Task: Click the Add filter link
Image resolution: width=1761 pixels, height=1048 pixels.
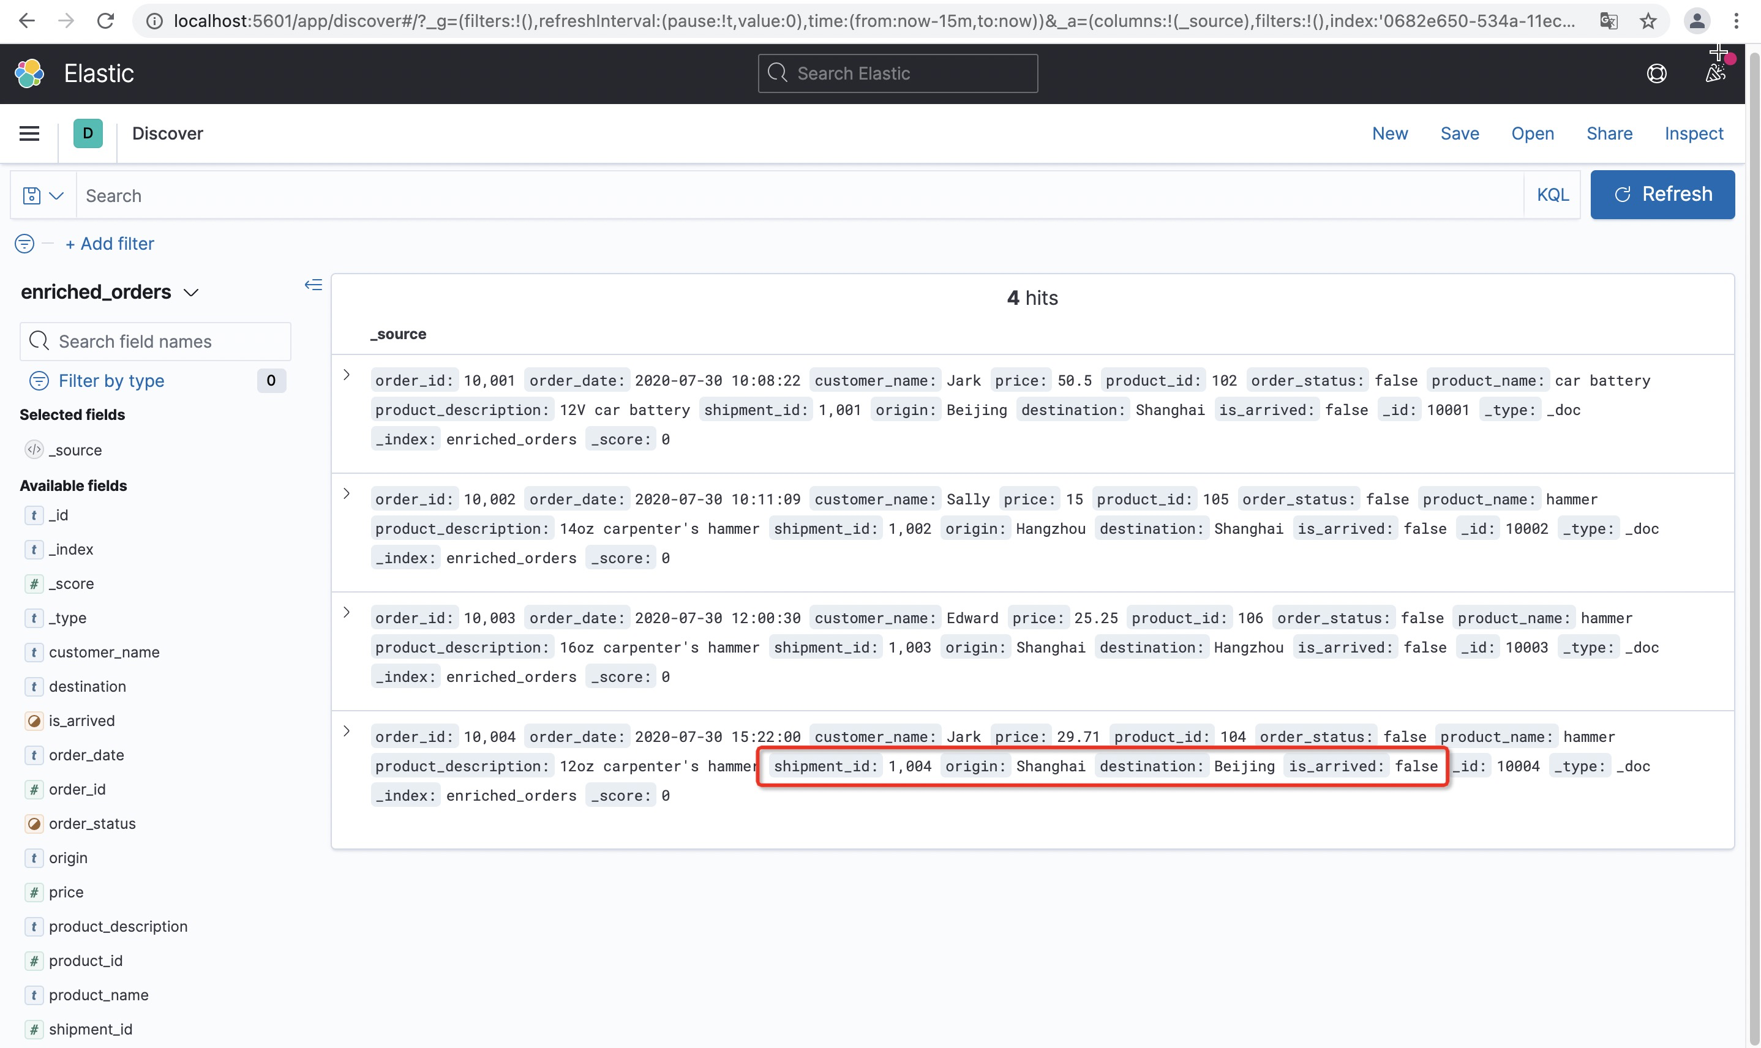Action: [x=110, y=244]
